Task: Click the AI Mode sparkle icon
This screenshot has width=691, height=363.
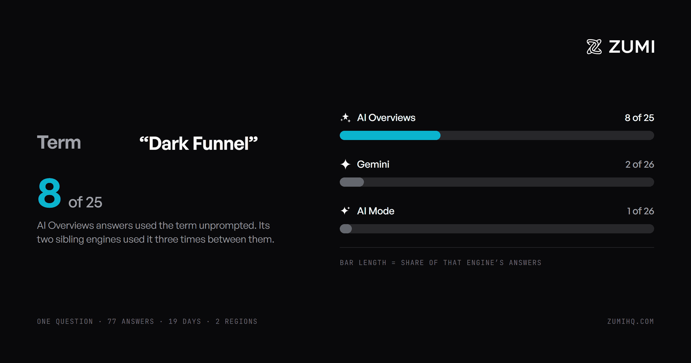Action: (345, 211)
